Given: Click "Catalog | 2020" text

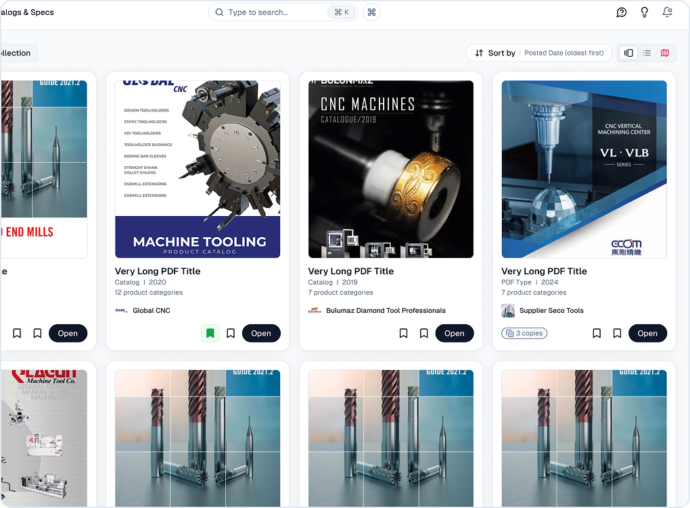Looking at the screenshot, I should pos(141,282).
